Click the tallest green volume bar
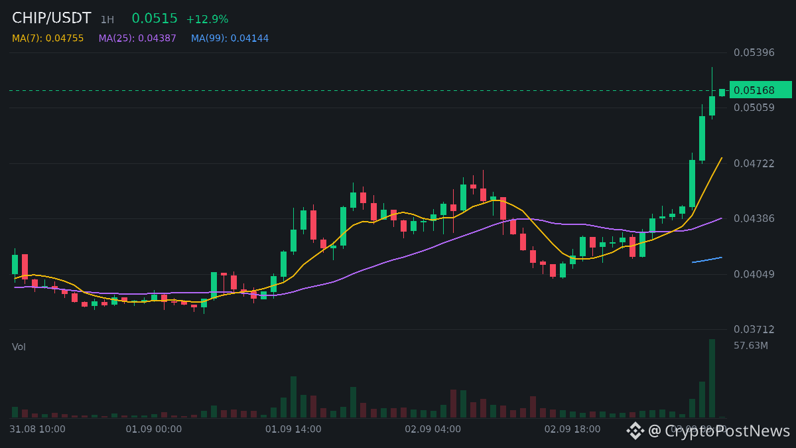This screenshot has height=448, width=796. (x=712, y=378)
